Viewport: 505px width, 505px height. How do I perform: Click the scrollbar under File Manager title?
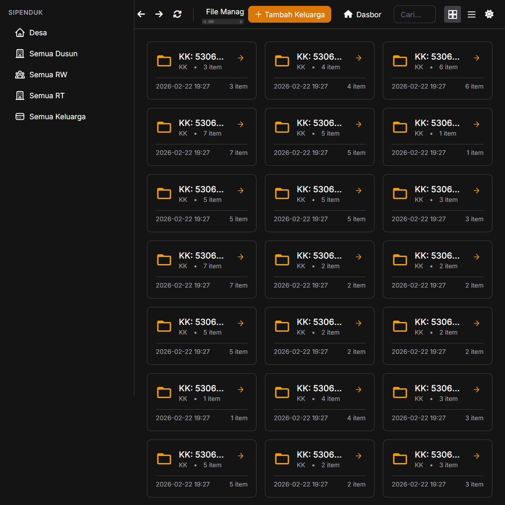click(222, 21)
